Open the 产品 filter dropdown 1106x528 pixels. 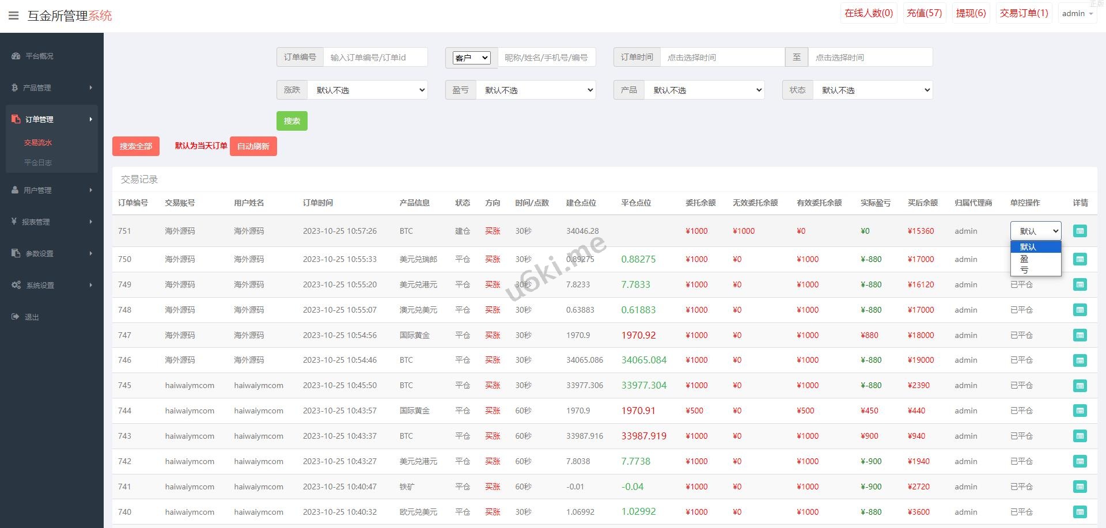click(x=704, y=90)
